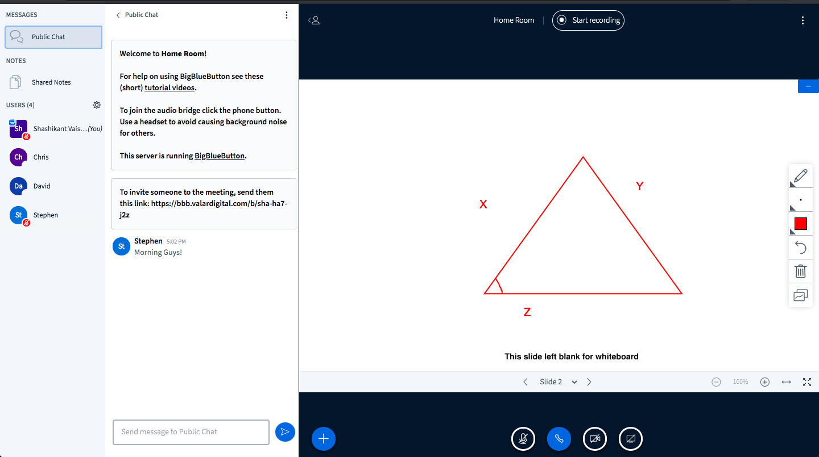Viewport: 819px width, 457px height.
Task: Click the "Morning Guys!" message
Action: tap(158, 253)
